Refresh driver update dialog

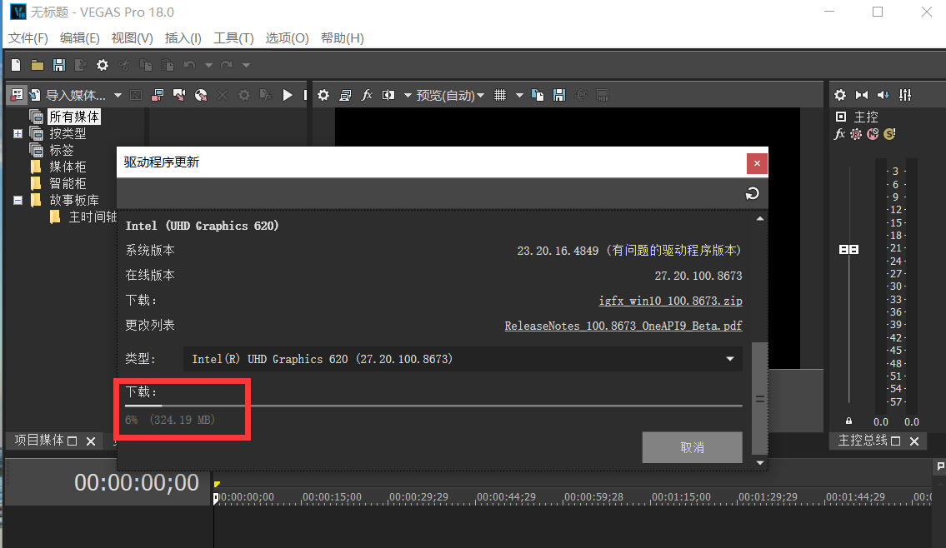point(753,193)
